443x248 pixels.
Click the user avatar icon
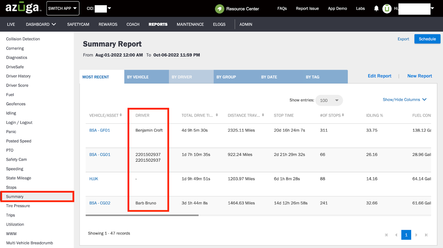(387, 9)
